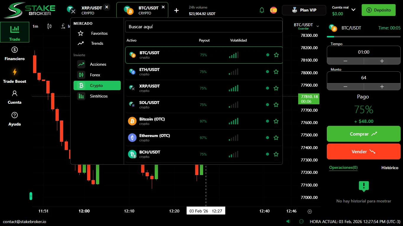Viewport: 403px width, 226px height.
Task: Click the Depósito button
Action: click(378, 10)
